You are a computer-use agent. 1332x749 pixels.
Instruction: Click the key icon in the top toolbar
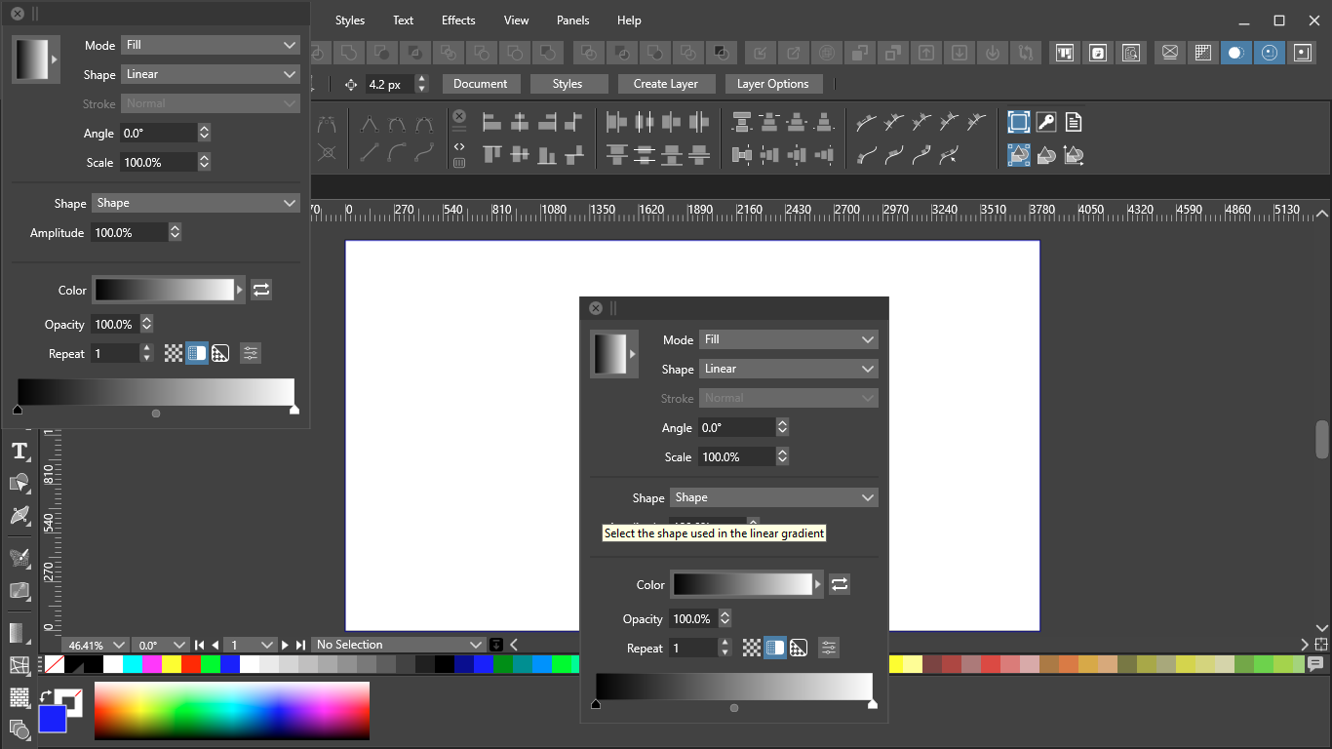pos(1046,122)
